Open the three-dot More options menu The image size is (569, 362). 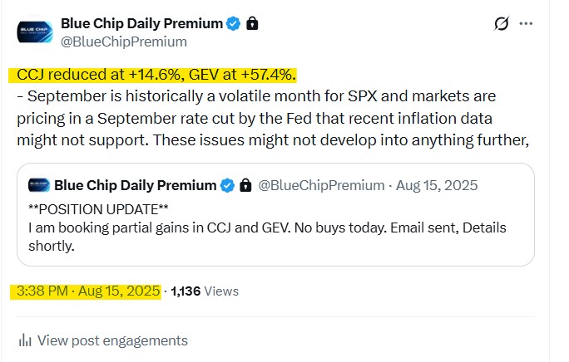click(526, 24)
